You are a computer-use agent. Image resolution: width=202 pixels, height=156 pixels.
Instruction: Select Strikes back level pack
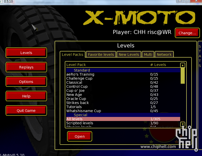click(x=123, y=103)
